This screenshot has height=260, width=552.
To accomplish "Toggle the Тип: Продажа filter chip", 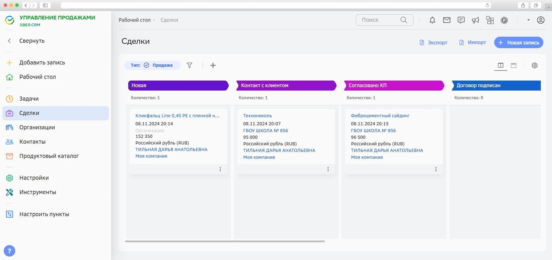I will 152,65.
